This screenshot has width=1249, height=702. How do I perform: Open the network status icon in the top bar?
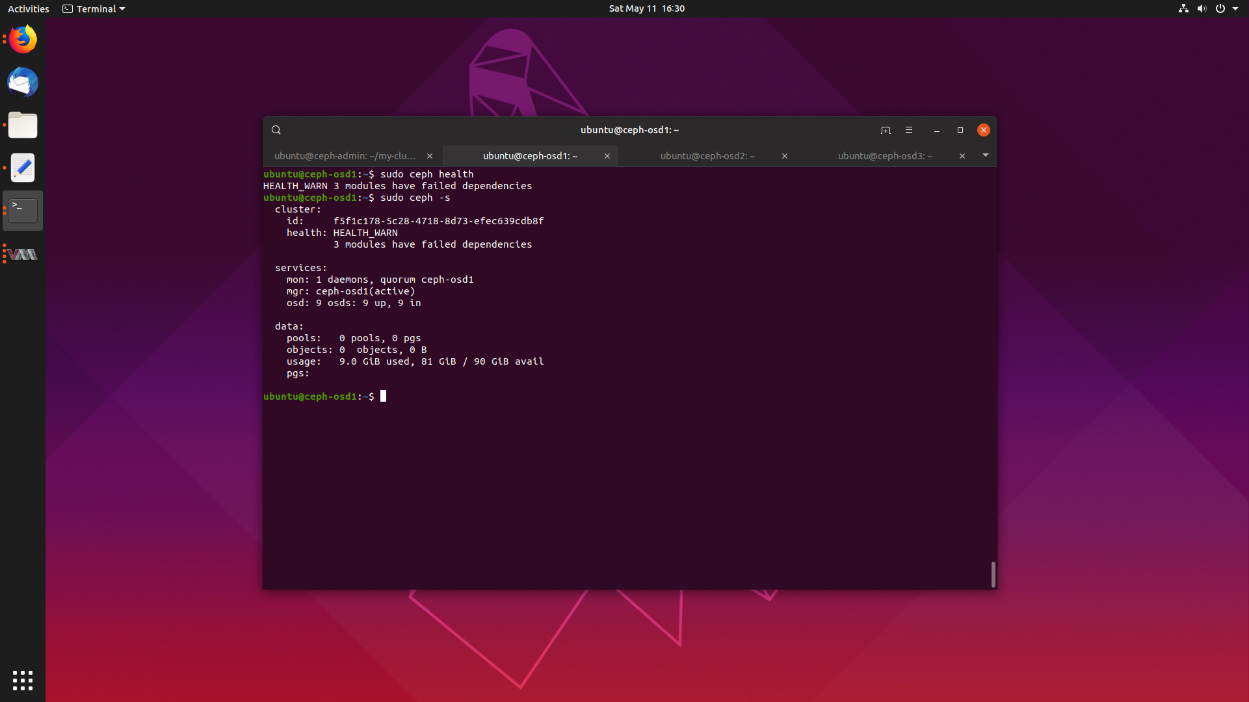coord(1183,8)
